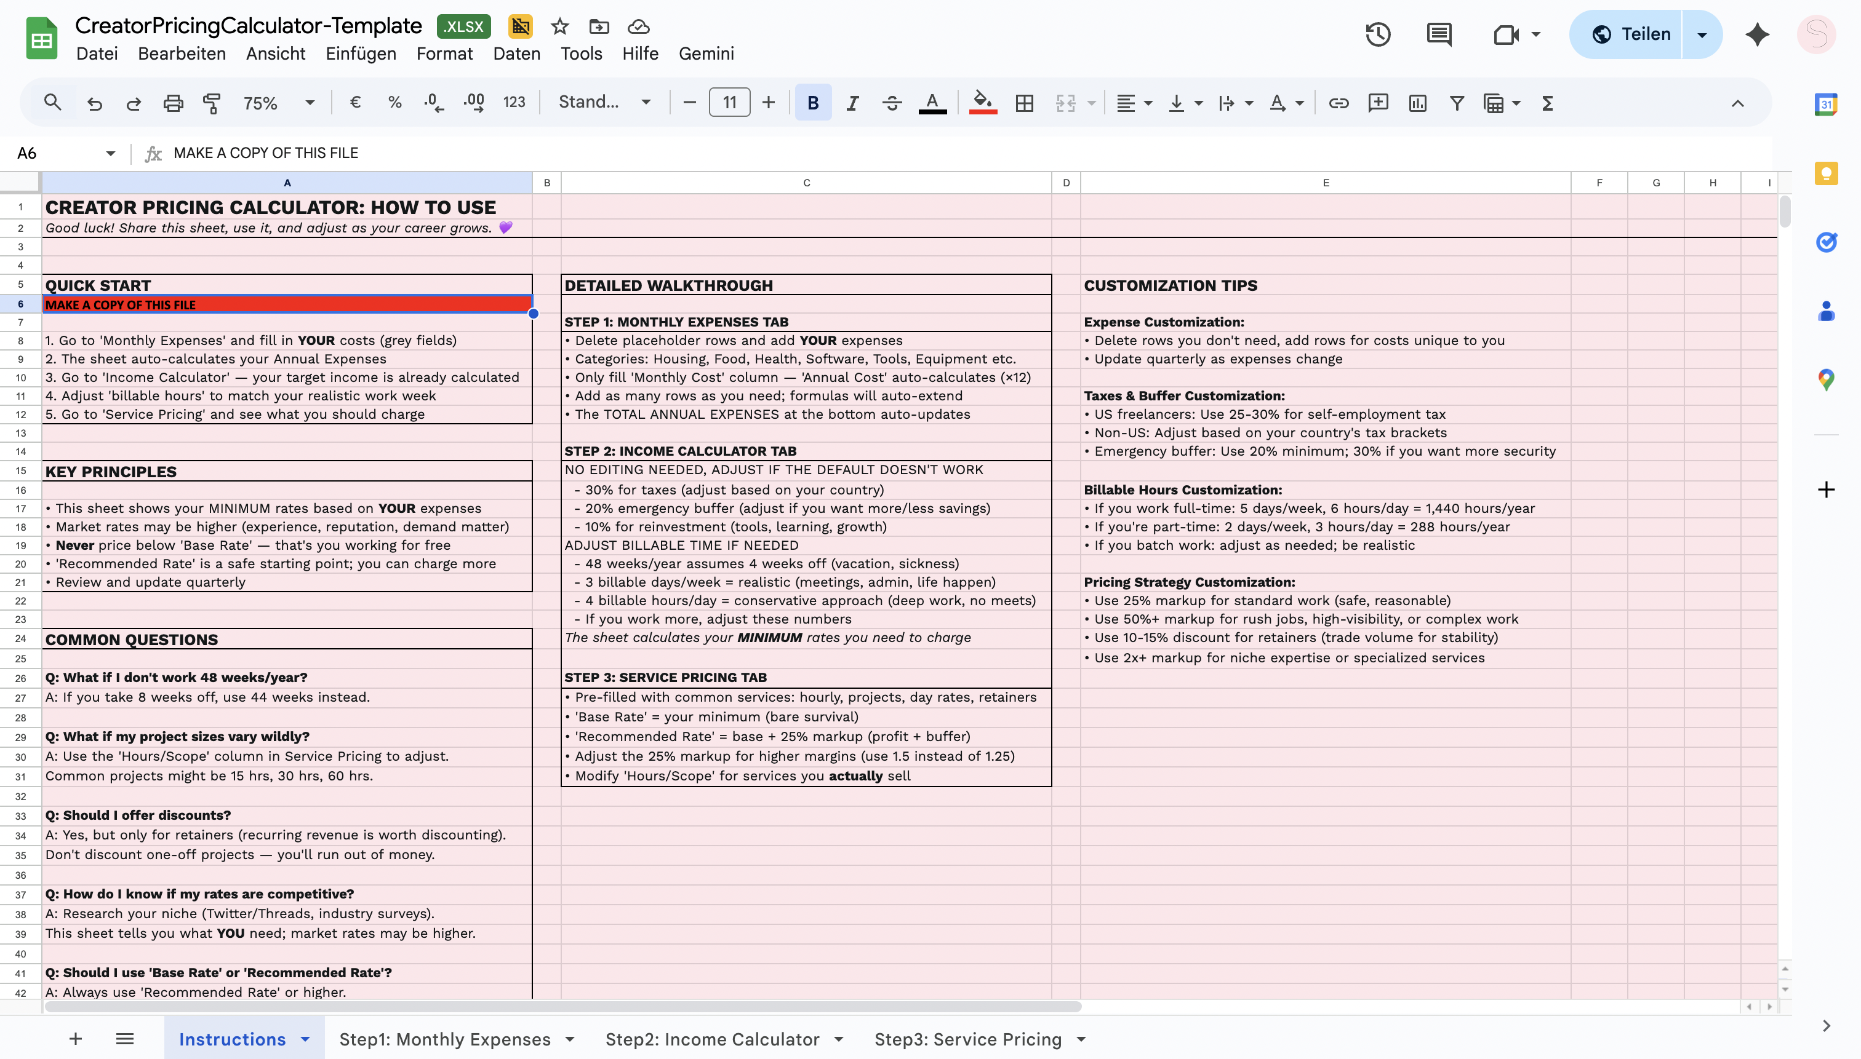This screenshot has width=1861, height=1059.
Task: Open the fill color picker
Action: click(x=983, y=103)
